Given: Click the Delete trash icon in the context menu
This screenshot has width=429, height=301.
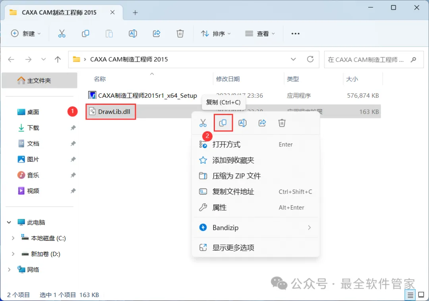Looking at the screenshot, I should (282, 123).
